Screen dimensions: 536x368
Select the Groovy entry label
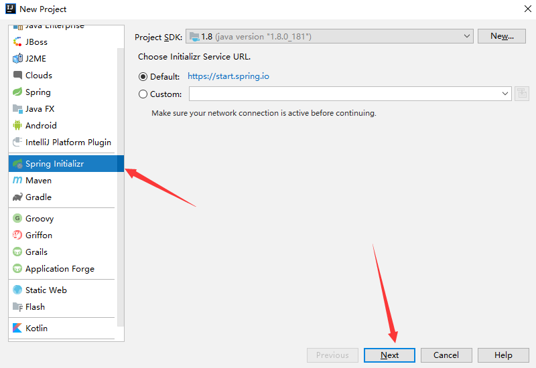pos(40,219)
